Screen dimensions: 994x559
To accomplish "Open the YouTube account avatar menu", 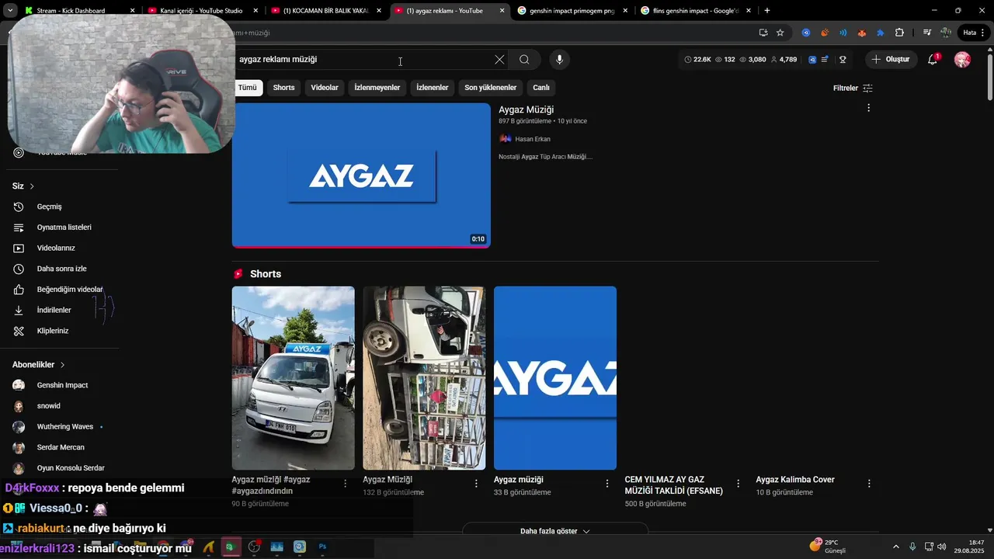I will (x=962, y=60).
